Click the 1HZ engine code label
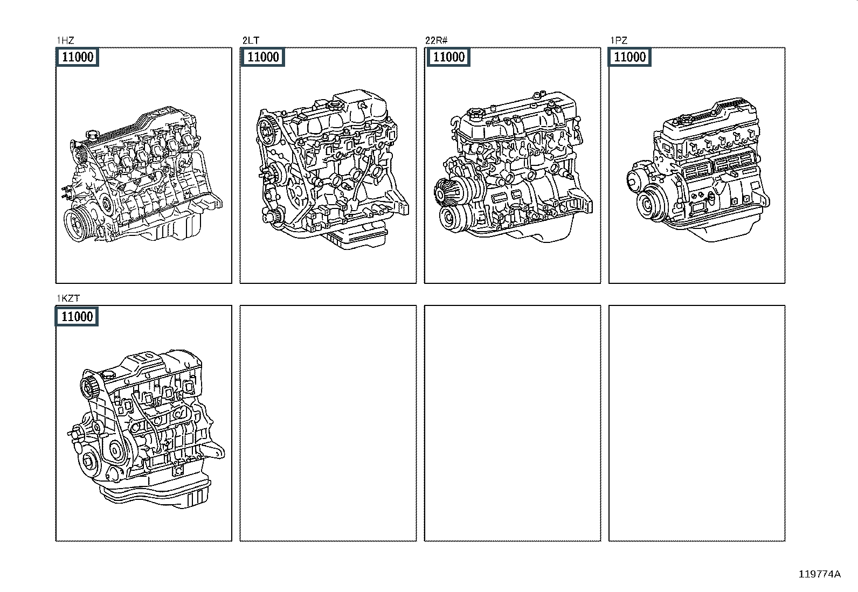The width and height of the screenshot is (858, 592). [x=65, y=40]
